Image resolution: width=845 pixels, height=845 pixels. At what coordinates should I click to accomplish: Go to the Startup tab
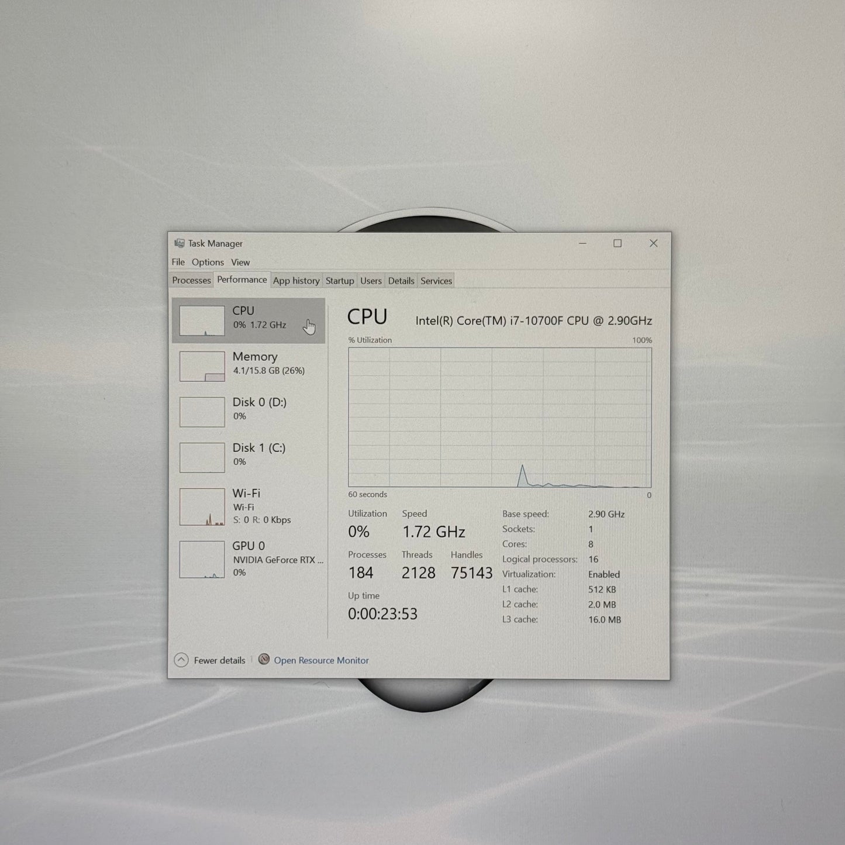[340, 281]
